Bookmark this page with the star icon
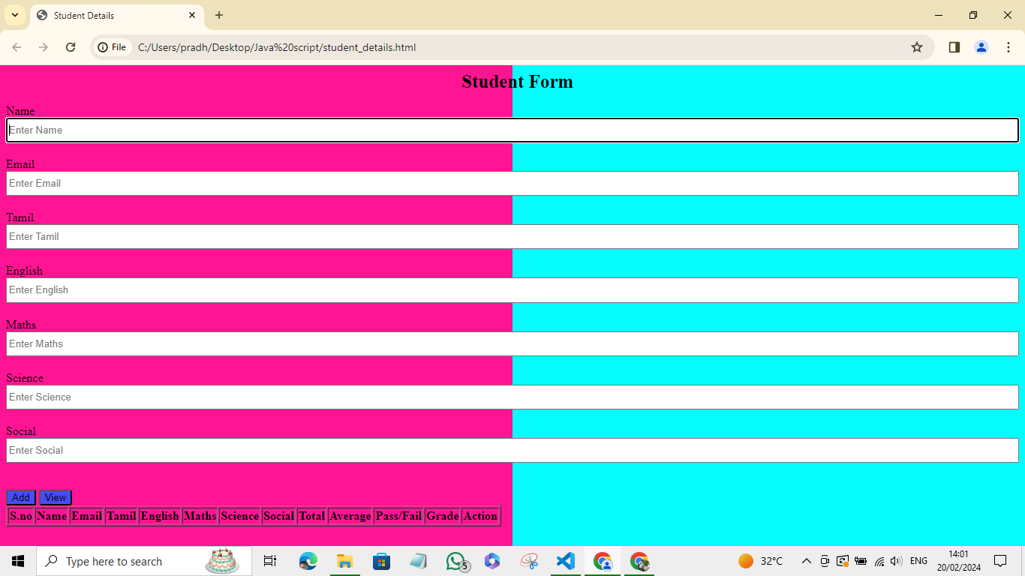 click(x=916, y=47)
